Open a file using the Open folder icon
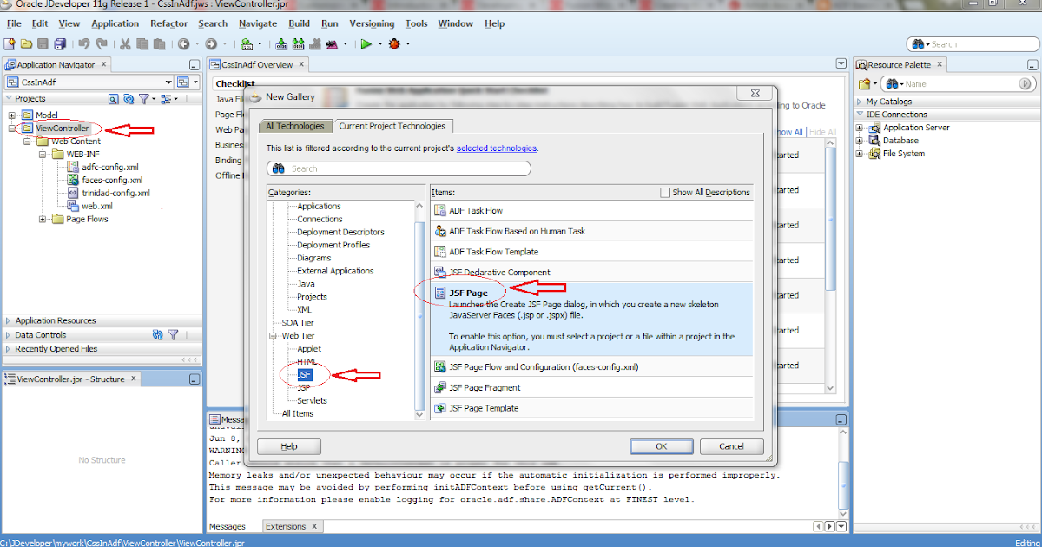The width and height of the screenshot is (1042, 547). (26, 43)
